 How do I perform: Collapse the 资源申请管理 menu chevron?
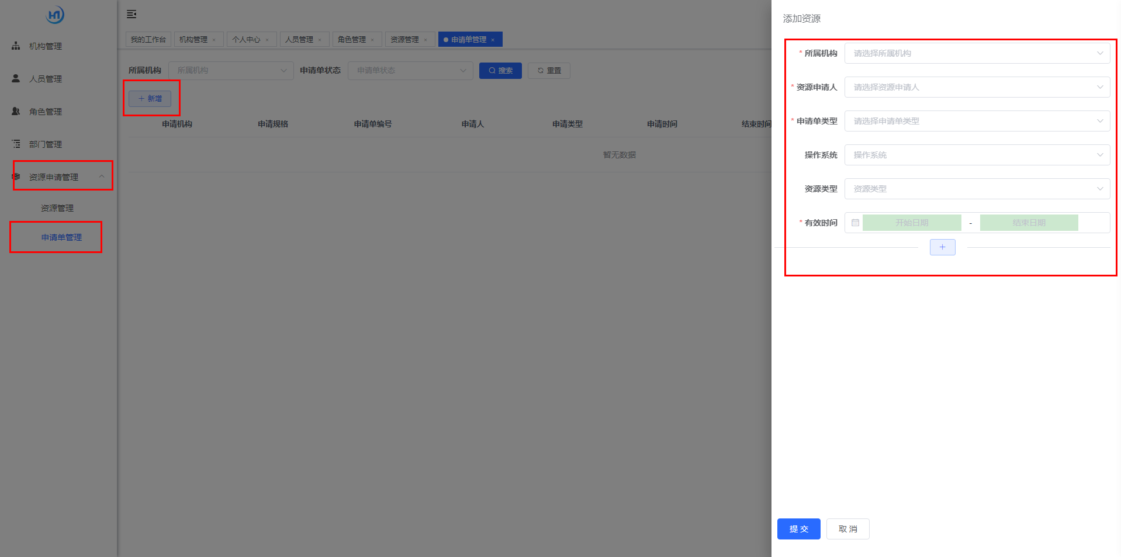point(102,177)
